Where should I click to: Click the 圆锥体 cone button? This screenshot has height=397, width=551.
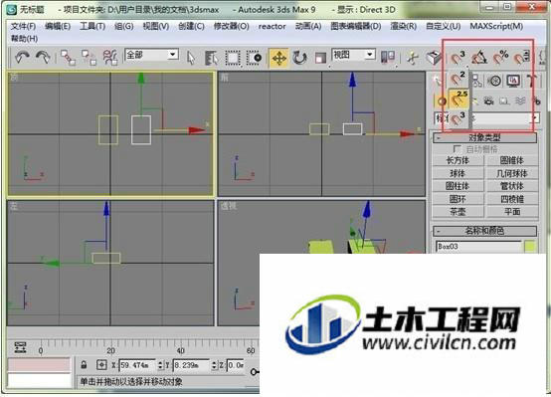[511, 161]
